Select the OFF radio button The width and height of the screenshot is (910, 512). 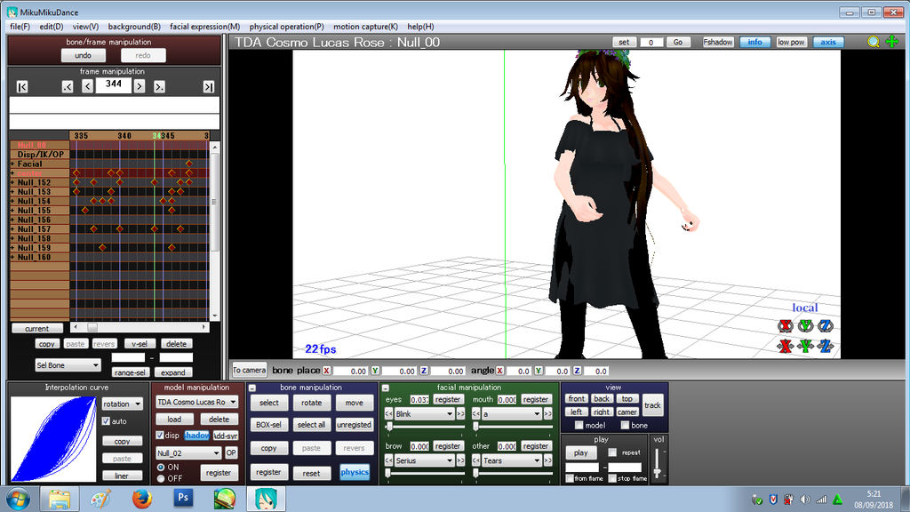pos(161,478)
